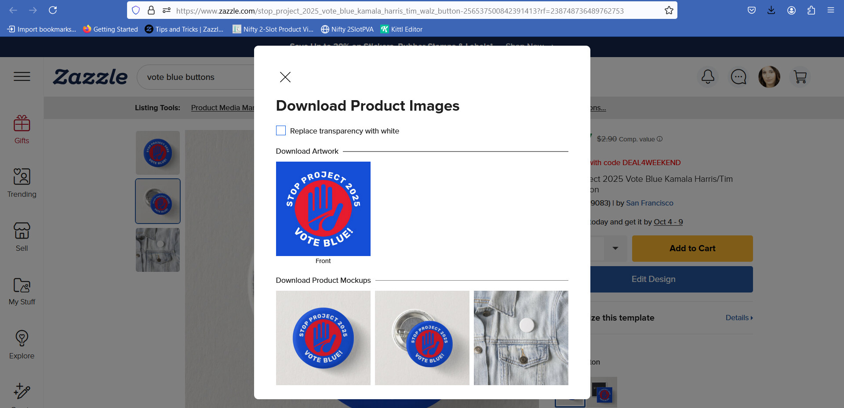Open the browser extensions panel
844x408 pixels.
[x=811, y=10]
